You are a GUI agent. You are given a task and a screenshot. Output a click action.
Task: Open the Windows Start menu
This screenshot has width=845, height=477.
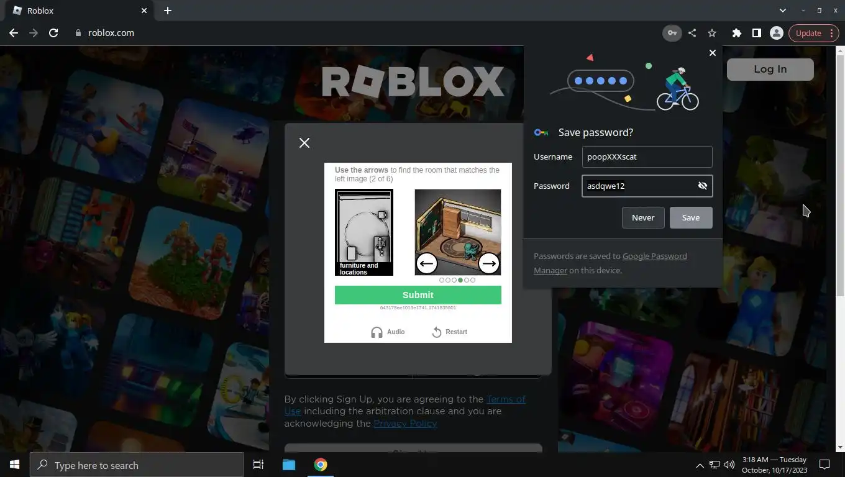(x=15, y=465)
